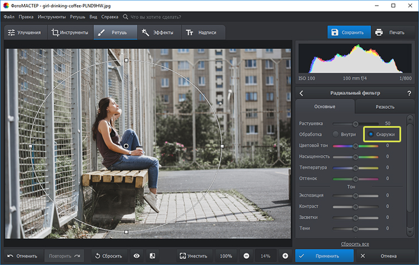Go back using the panel's left chevron
The image size is (419, 265).
[x=302, y=93]
